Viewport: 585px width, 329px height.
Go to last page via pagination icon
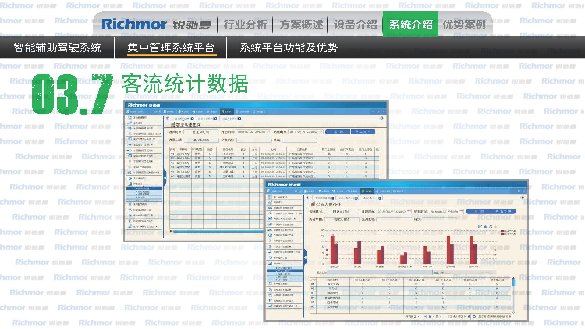(469, 316)
